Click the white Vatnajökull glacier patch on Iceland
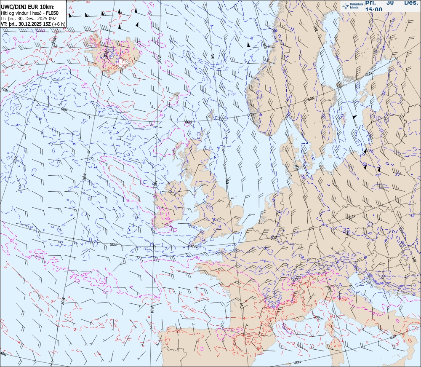Image resolution: width=421 pixels, height=367 pixels. [x=123, y=63]
